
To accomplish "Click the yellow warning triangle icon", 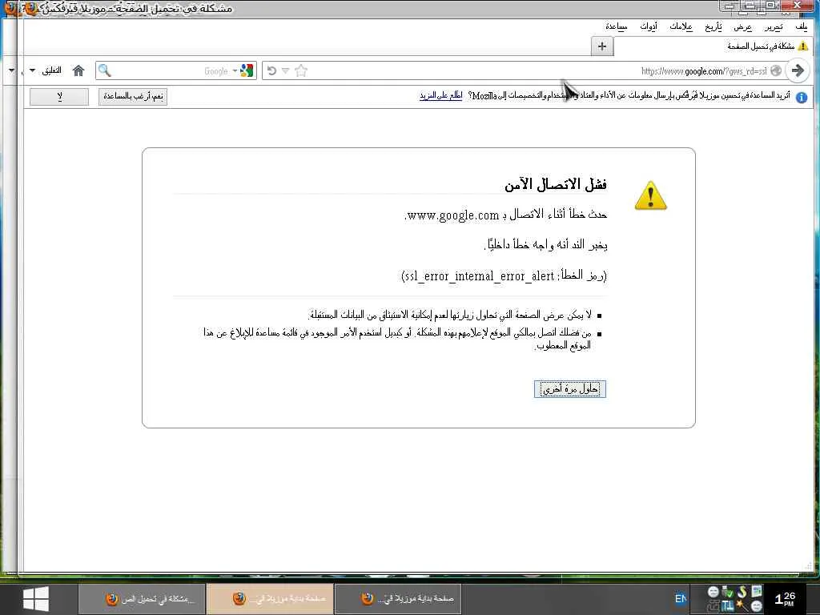I will coord(650,195).
